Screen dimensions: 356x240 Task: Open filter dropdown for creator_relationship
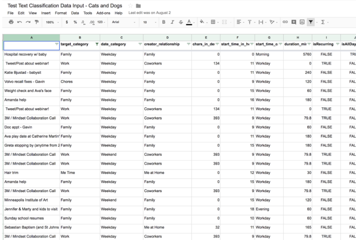click(x=188, y=44)
